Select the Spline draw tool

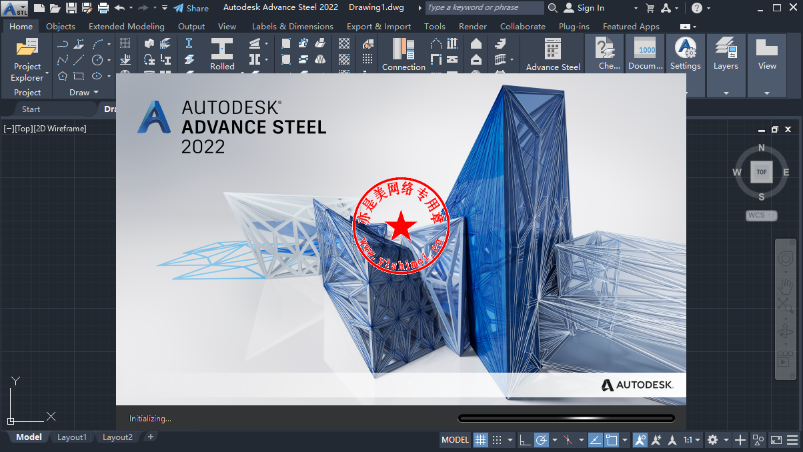pos(63,60)
